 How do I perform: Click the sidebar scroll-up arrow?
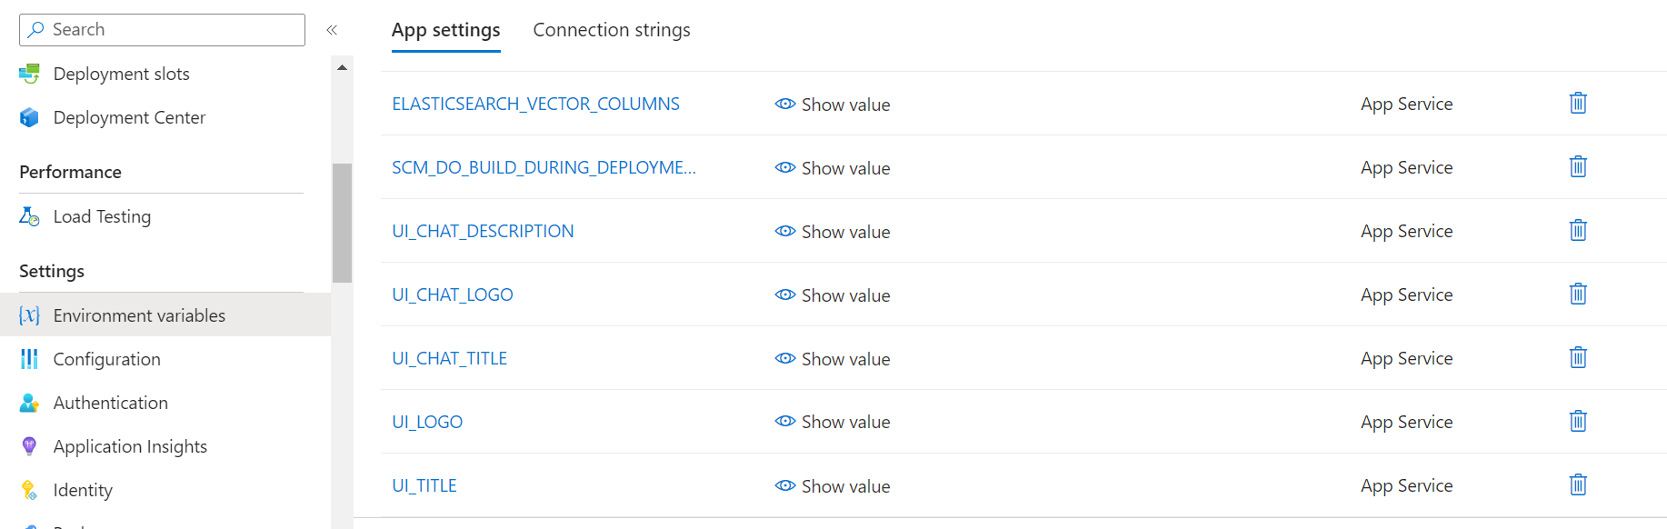pyautogui.click(x=342, y=67)
